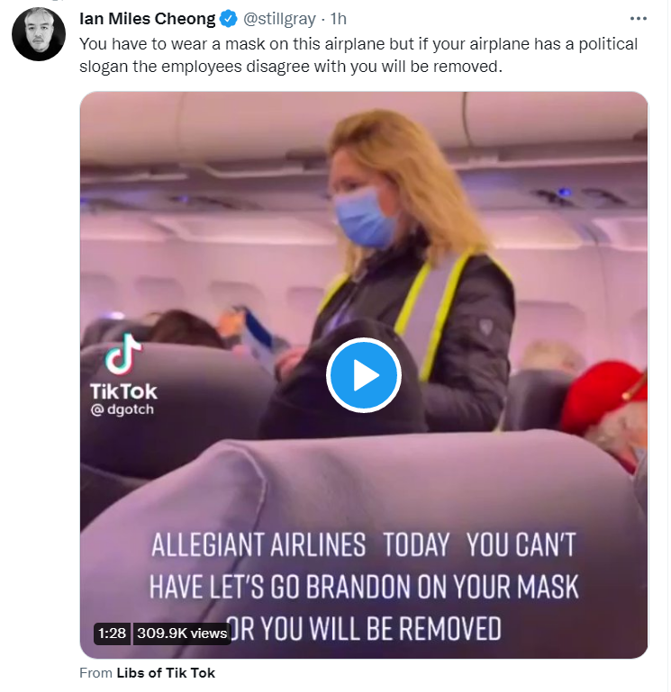Viewport: 671px width, 692px height.
Task: Click the @dgotch watermark text
Action: click(122, 409)
